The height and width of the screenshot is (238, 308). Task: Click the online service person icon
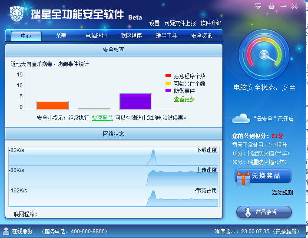point(6,231)
